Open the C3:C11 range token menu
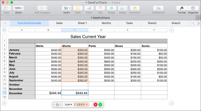 coord(82,105)
